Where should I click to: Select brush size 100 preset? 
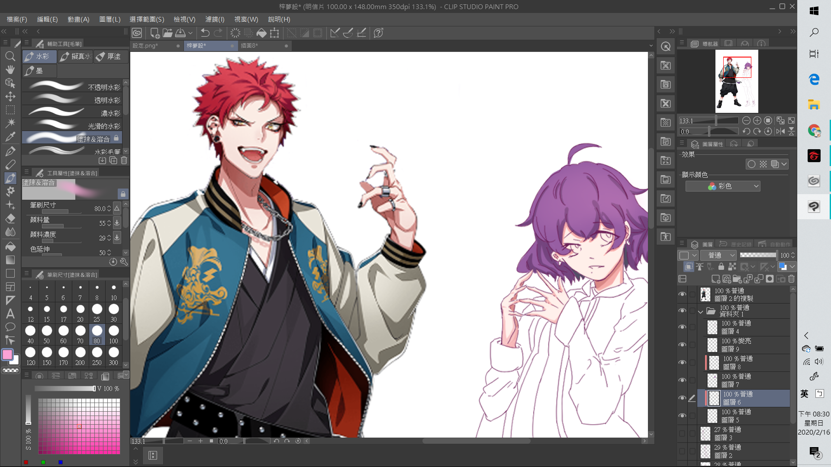coord(113,334)
